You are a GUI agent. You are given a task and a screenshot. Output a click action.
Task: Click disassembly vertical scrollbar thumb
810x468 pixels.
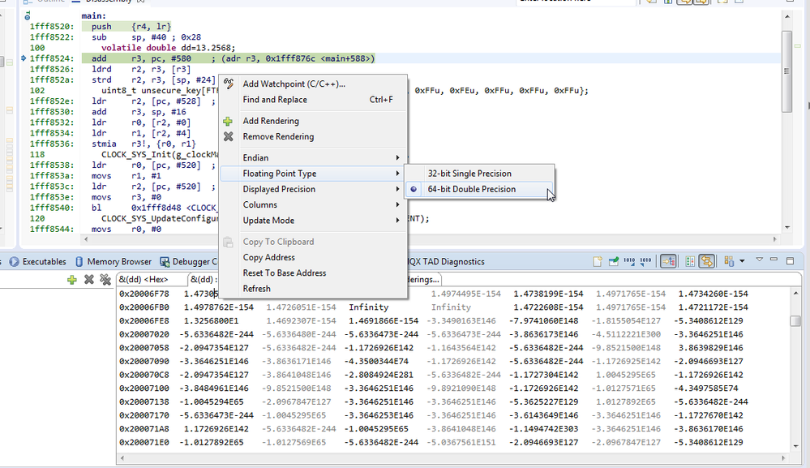[x=786, y=71]
